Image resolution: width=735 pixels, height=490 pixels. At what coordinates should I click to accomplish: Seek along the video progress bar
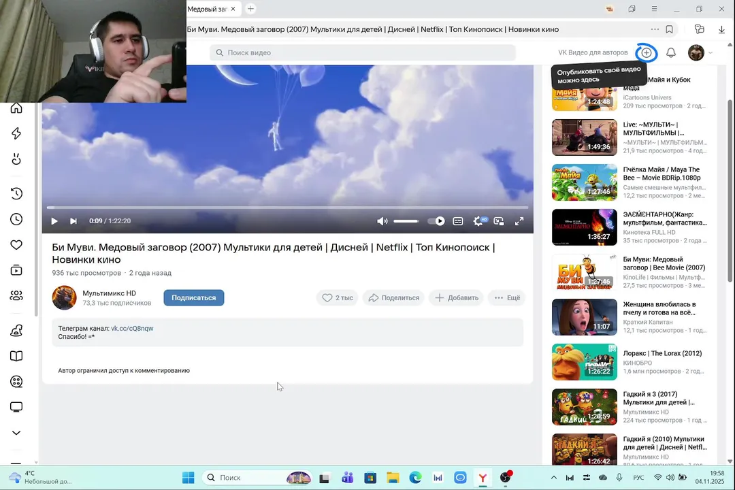[x=287, y=208]
